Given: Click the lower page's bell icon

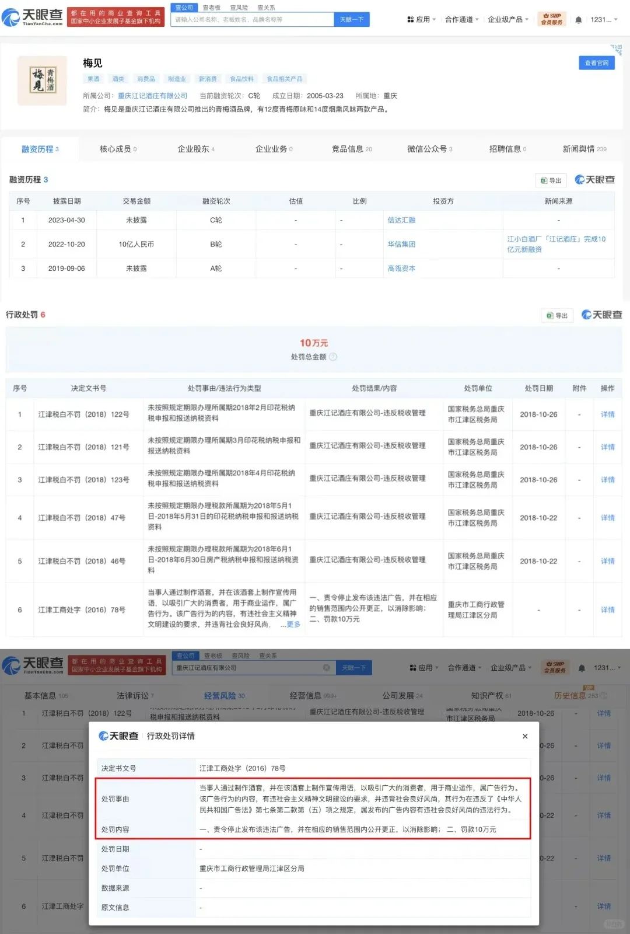Looking at the screenshot, I should click(582, 668).
